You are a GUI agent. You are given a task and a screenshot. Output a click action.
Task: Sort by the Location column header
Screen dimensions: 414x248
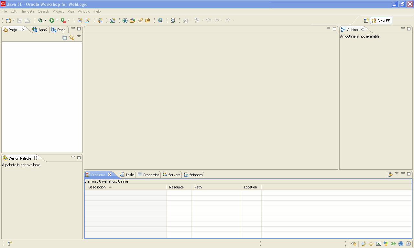[x=251, y=187]
